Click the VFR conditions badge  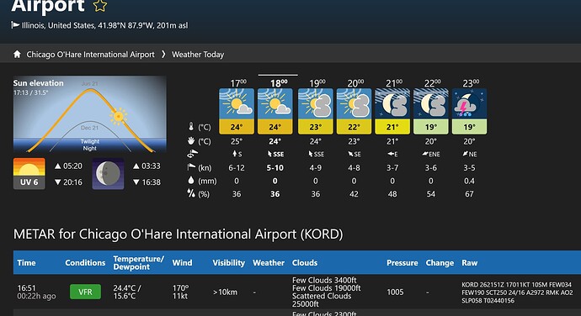[x=85, y=292]
